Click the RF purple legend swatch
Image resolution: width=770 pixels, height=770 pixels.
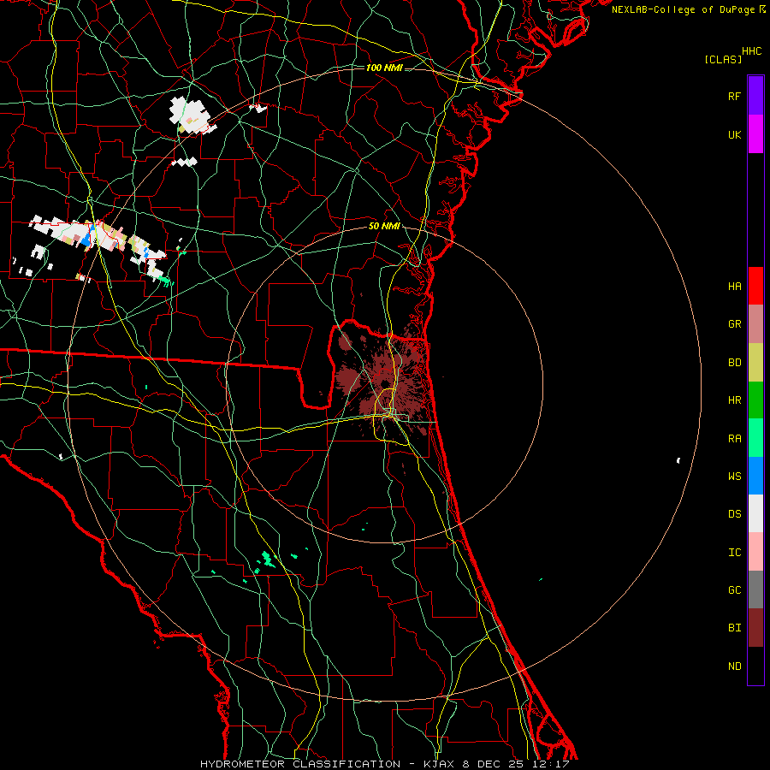point(755,96)
